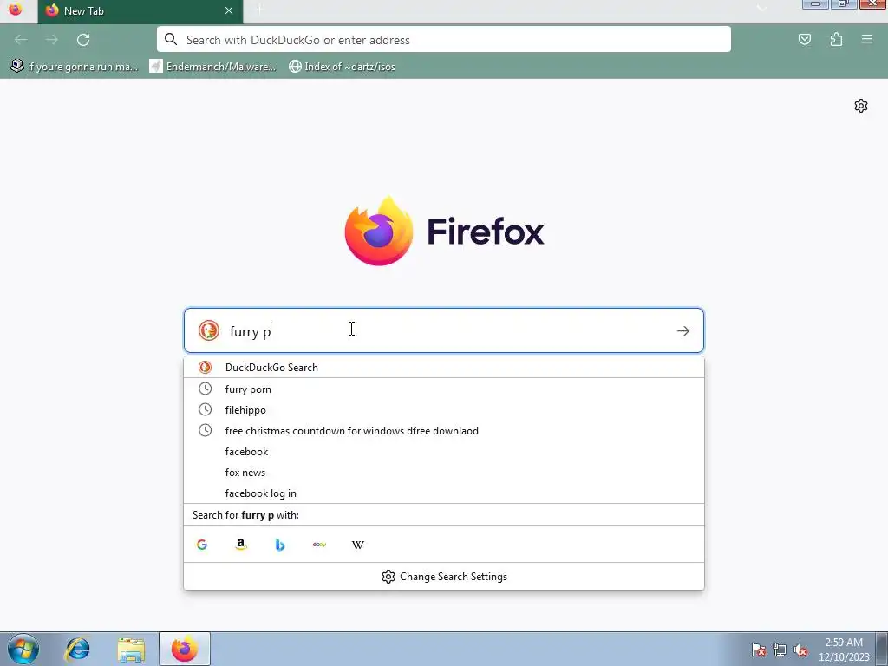Open the Extensions puzzle icon
The image size is (888, 666).
836,40
